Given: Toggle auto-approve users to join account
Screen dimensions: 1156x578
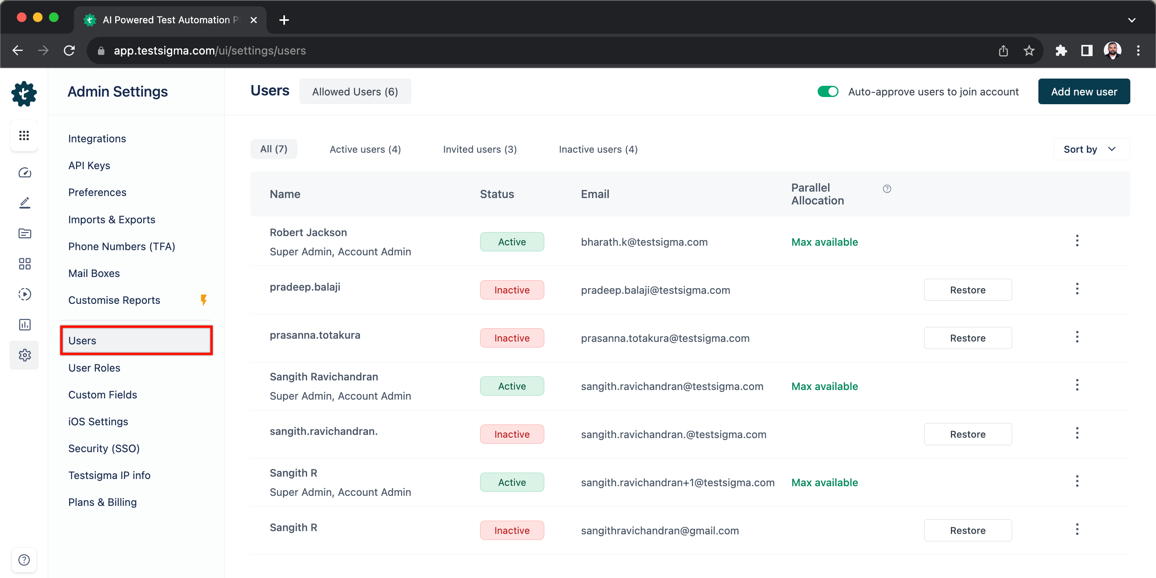Looking at the screenshot, I should (828, 91).
